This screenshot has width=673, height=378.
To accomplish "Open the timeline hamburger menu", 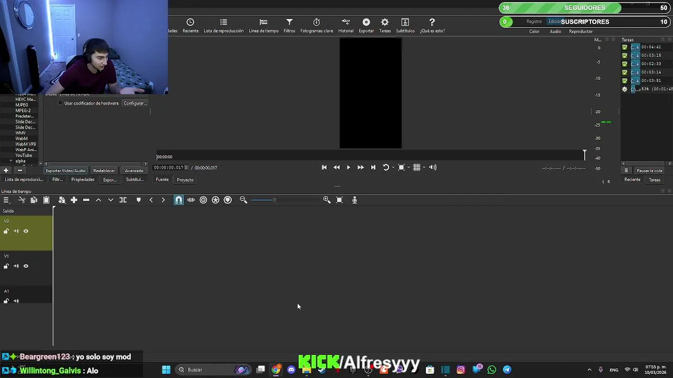I will click(6, 200).
